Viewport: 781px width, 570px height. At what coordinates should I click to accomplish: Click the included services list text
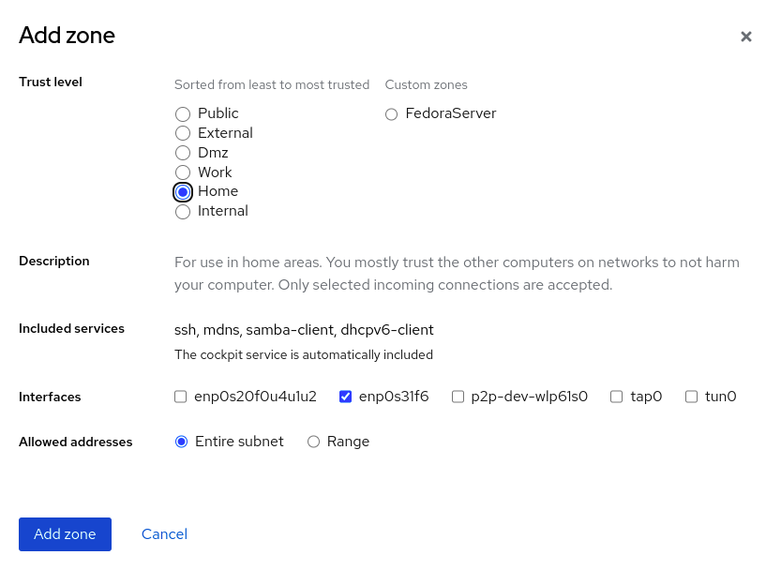[x=304, y=330]
